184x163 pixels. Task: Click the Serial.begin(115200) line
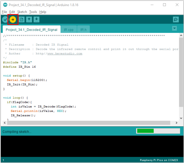[x=27, y=80]
